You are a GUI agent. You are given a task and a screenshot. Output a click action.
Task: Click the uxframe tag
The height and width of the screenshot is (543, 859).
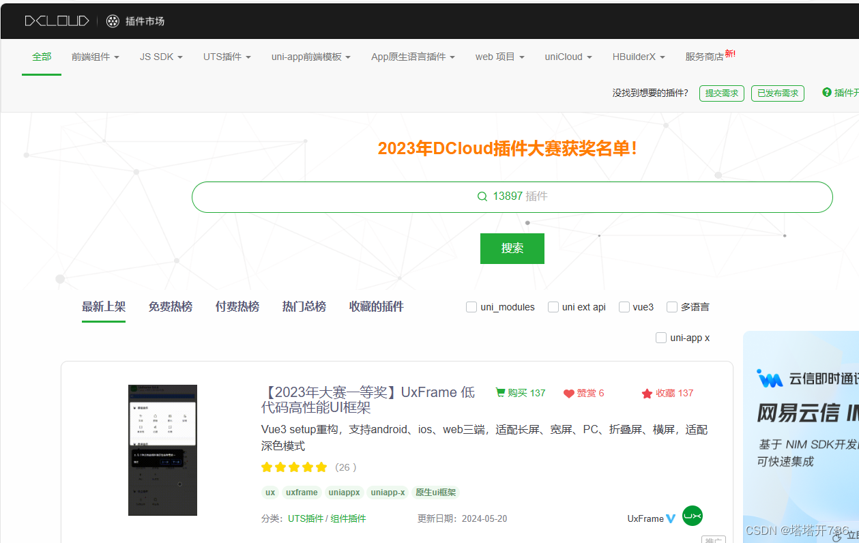(x=302, y=493)
